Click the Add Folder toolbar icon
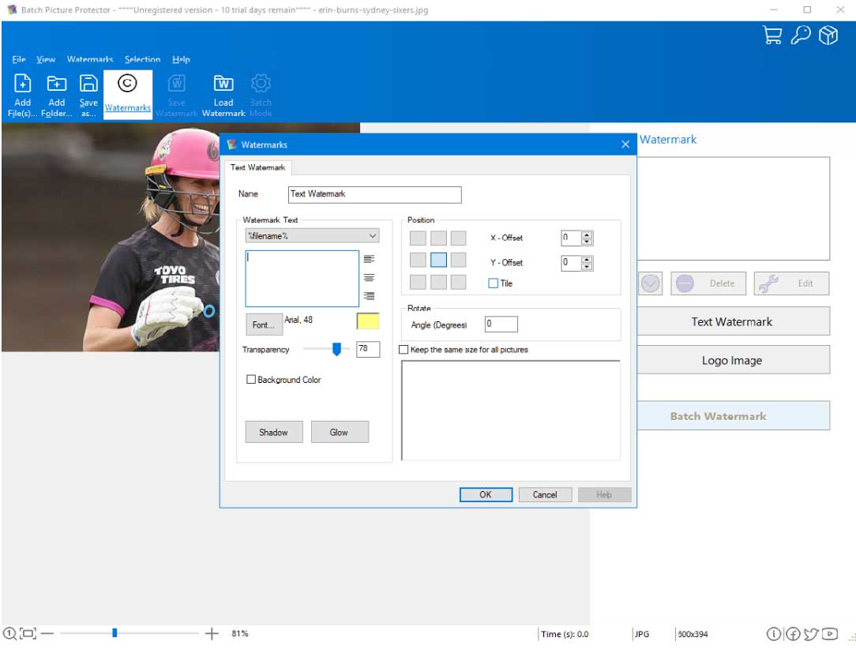Screen dimensions: 856x649 pyautogui.click(x=56, y=84)
